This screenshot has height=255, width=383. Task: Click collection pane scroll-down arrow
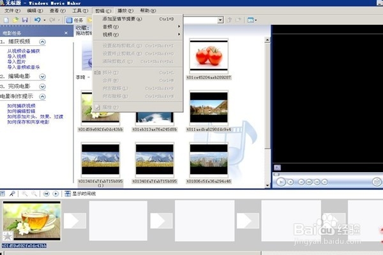(267, 186)
